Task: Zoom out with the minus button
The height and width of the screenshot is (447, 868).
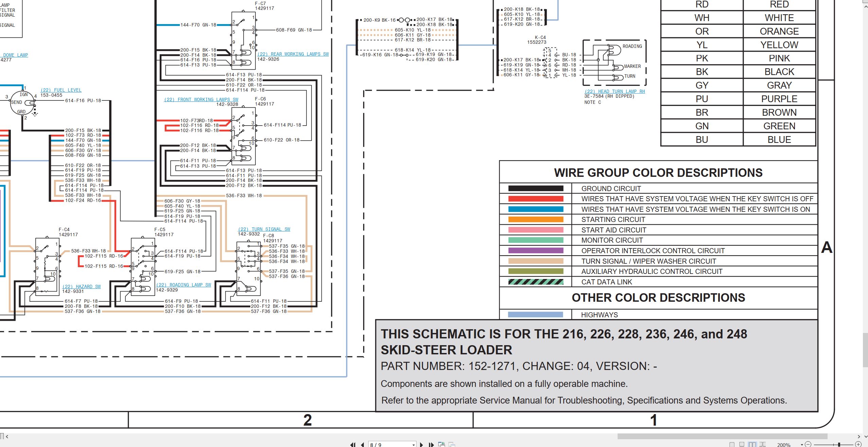Action: pyautogui.click(x=808, y=444)
